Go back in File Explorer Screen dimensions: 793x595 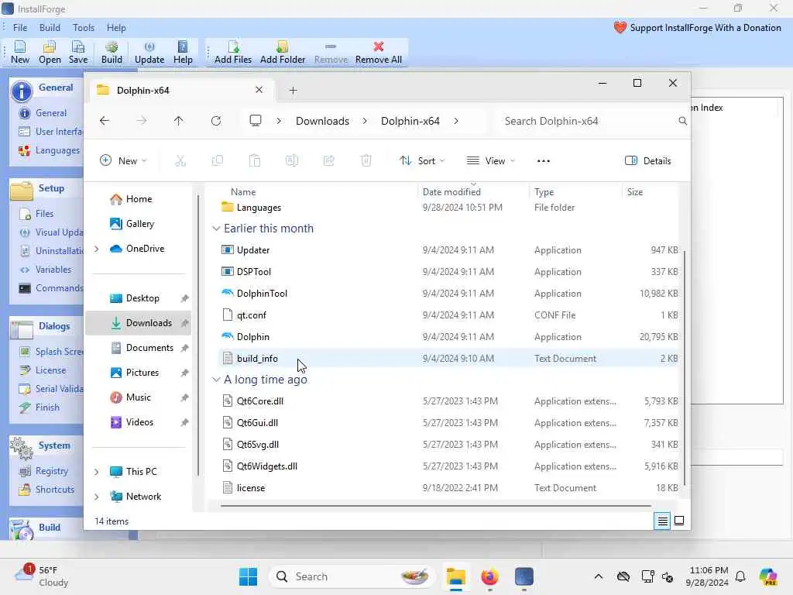(x=105, y=121)
